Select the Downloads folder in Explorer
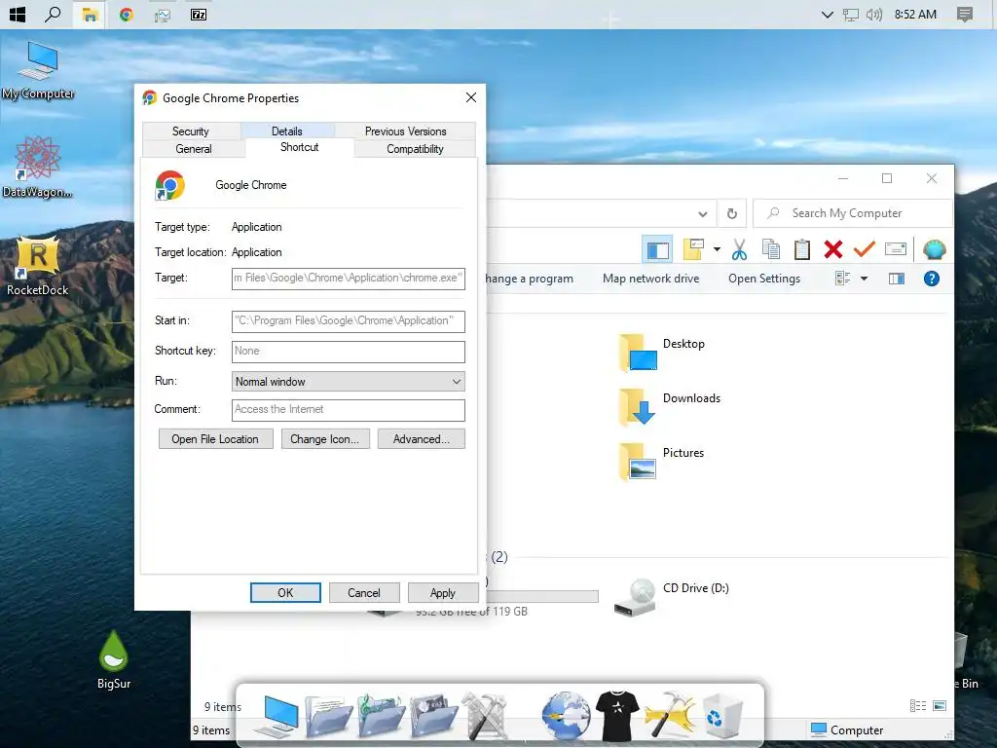This screenshot has height=748, width=997. pyautogui.click(x=670, y=406)
